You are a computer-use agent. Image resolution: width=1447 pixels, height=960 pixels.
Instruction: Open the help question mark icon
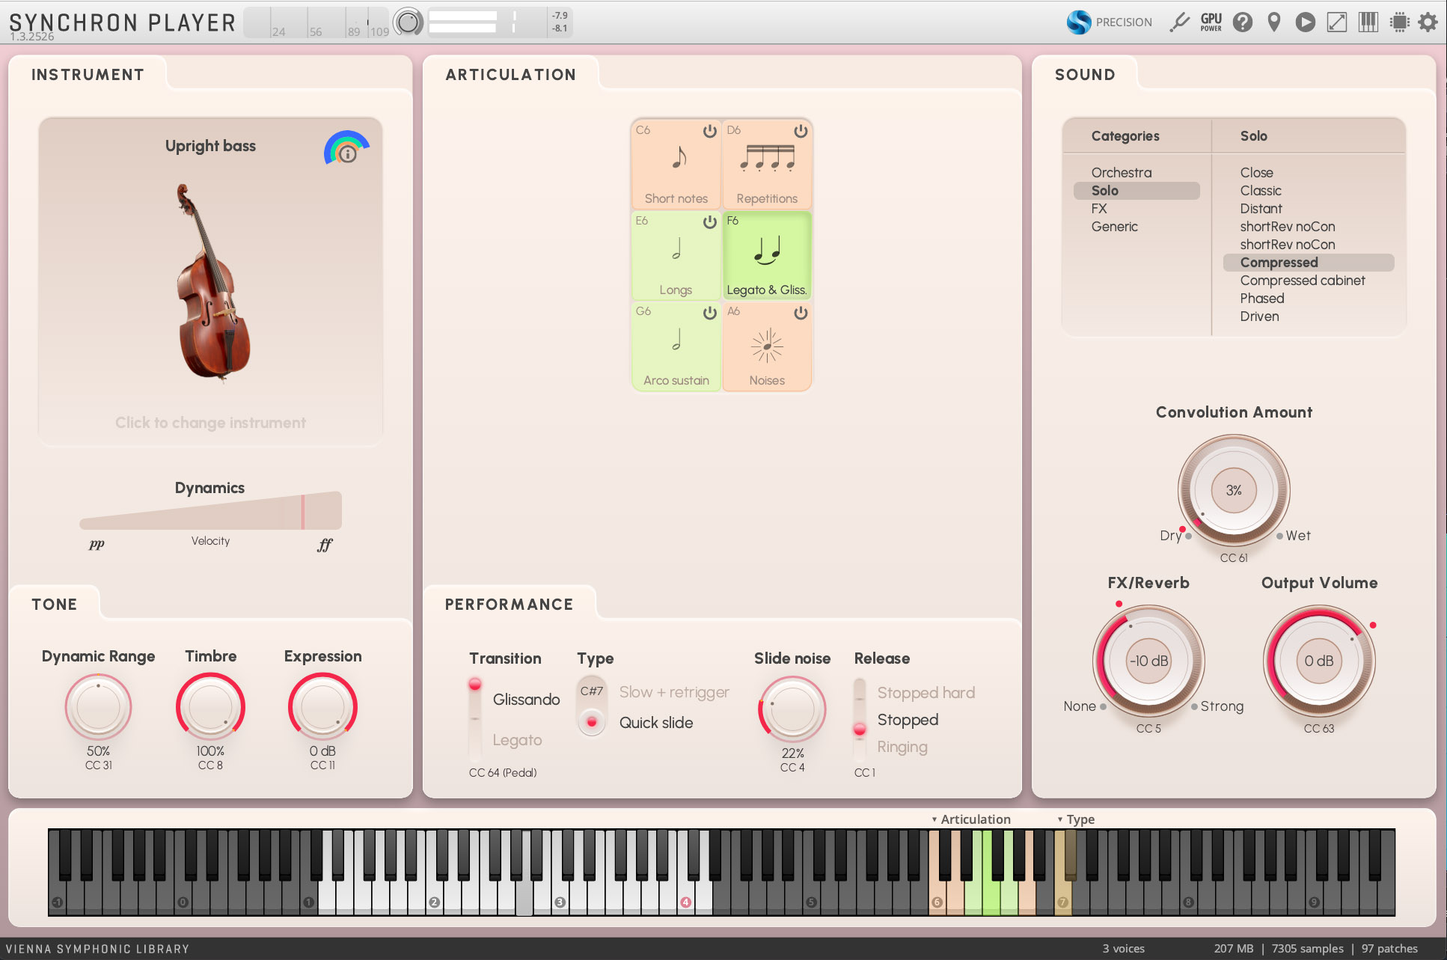pyautogui.click(x=1243, y=22)
